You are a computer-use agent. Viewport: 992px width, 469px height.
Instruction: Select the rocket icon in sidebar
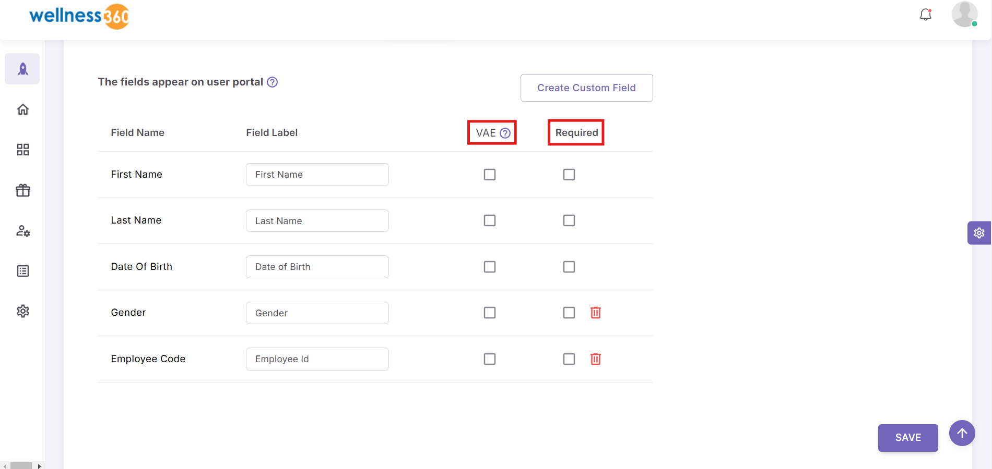click(22, 69)
